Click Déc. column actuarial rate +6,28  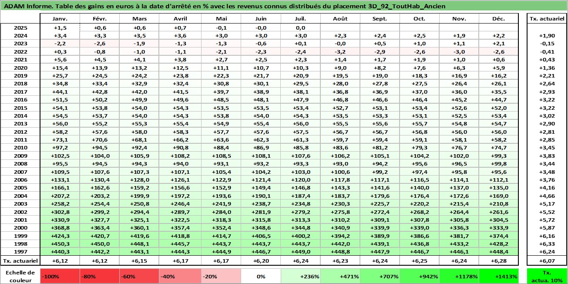tap(498, 260)
